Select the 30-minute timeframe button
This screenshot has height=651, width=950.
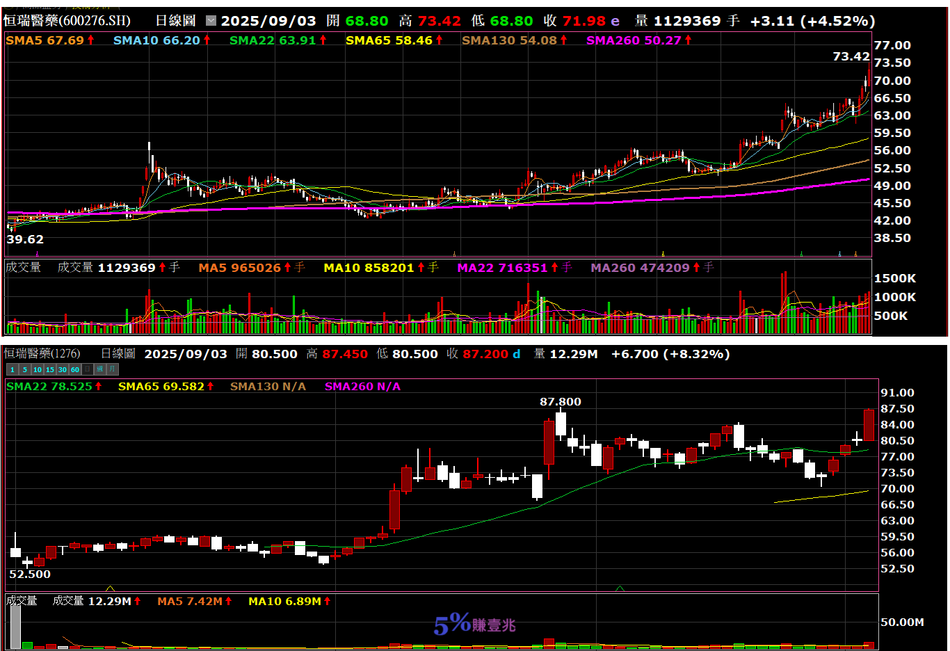click(x=63, y=369)
